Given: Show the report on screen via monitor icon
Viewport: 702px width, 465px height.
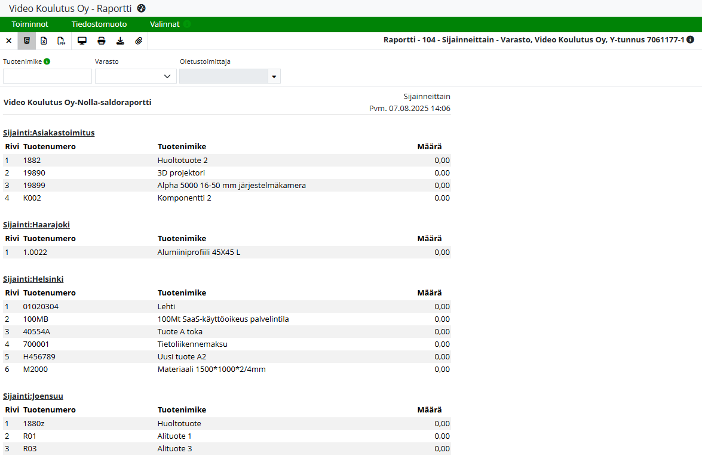Looking at the screenshot, I should pyautogui.click(x=82, y=41).
